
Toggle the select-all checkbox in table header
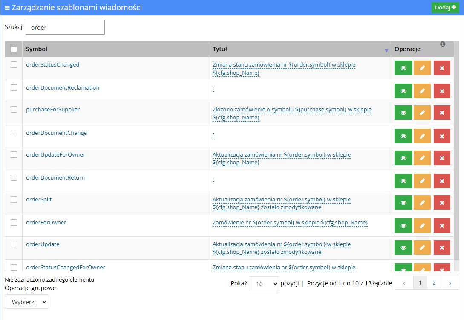14,49
